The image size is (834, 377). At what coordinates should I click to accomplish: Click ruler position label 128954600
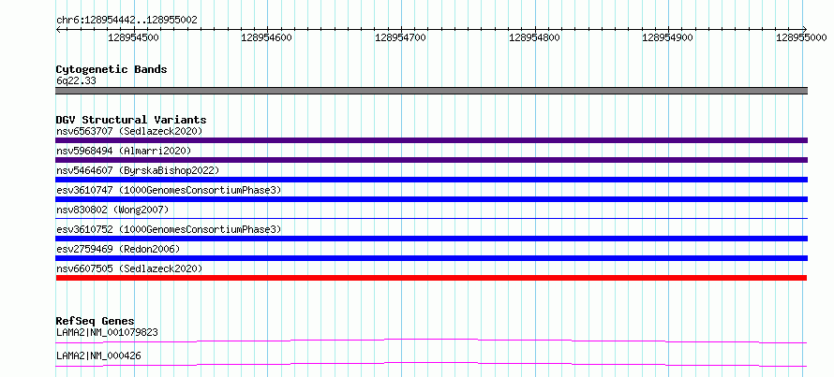tap(266, 37)
